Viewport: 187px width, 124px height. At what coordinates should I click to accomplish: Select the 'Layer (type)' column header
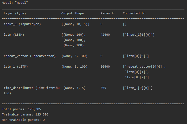click(15, 13)
